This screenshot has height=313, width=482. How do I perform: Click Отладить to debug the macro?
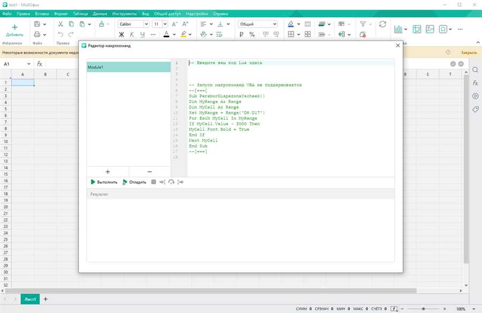coord(134,182)
